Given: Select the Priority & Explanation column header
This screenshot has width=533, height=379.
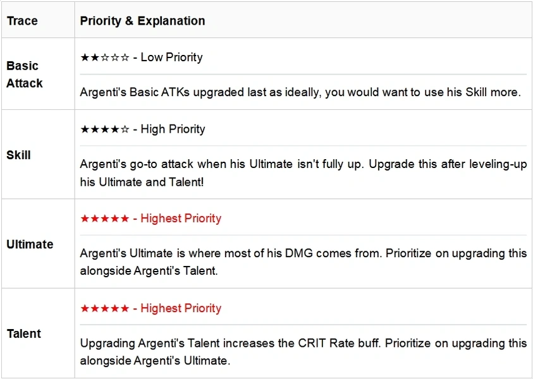Looking at the screenshot, I should point(142,21).
